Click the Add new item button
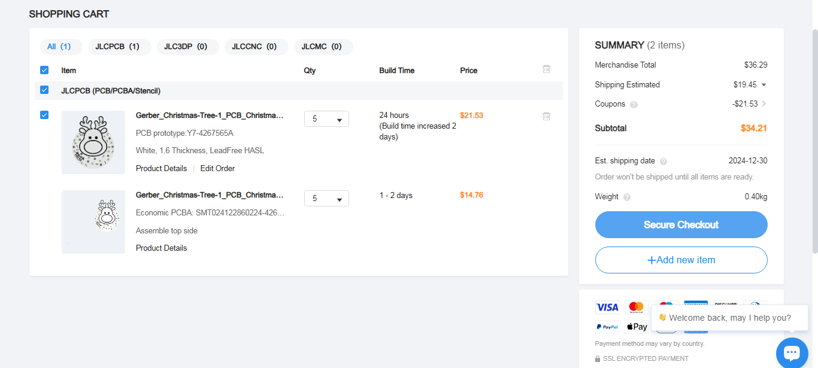This screenshot has height=368, width=818. point(681,260)
